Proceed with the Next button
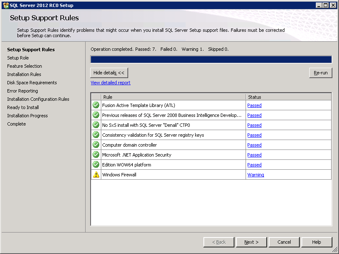Image resolution: width=339 pixels, height=254 pixels. click(251, 242)
